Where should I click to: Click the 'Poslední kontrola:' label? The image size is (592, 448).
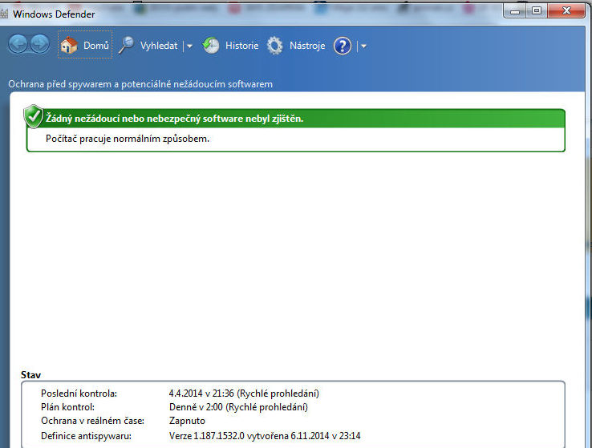click(x=79, y=394)
